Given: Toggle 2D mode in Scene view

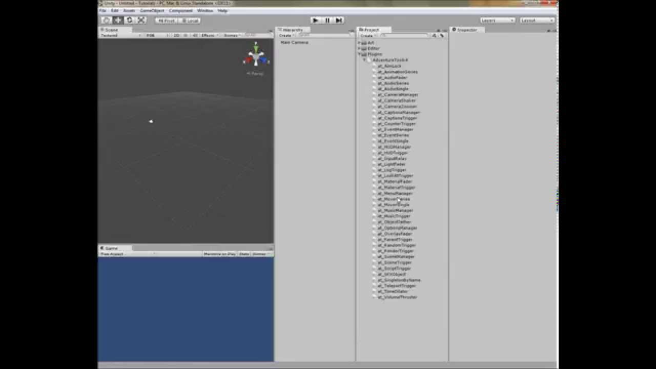Looking at the screenshot, I should click(176, 35).
